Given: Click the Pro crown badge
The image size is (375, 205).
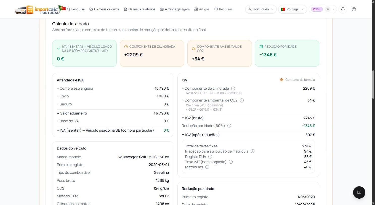Looking at the screenshot, I should point(317,9).
